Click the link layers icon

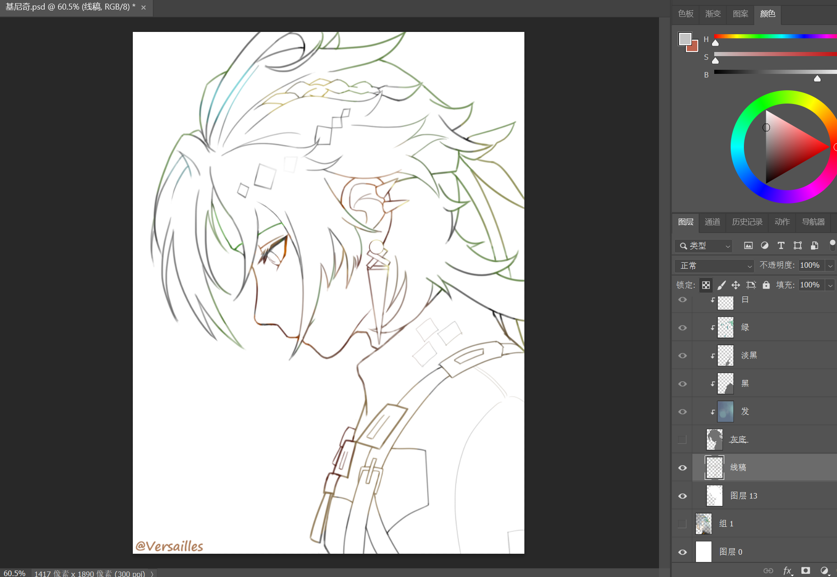point(769,571)
